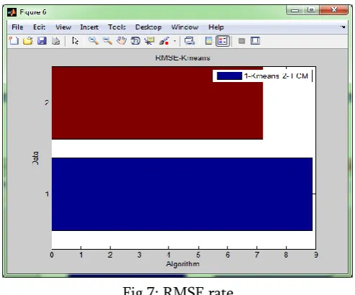
Task: Select the Edit Plot arrow tool
Action: [76, 41]
